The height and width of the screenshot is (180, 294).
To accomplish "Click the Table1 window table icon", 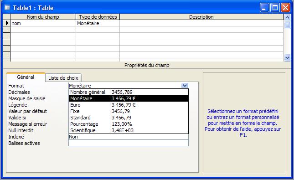I will click(7, 7).
